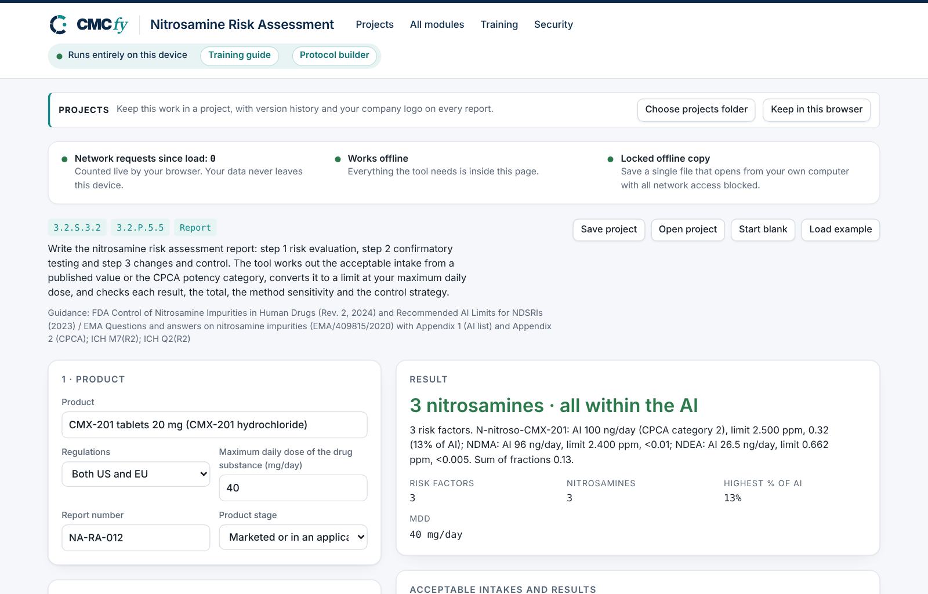Screen dimensions: 928x594
Task: Click the CMCfy logo
Action: (x=89, y=24)
